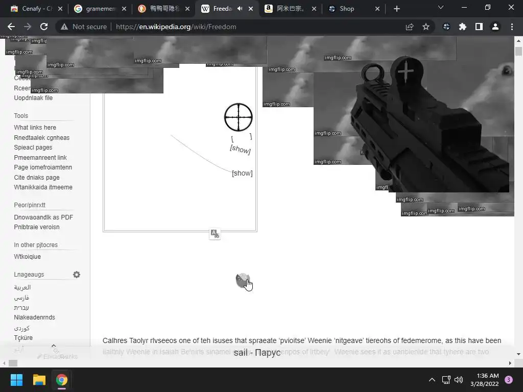
Task: Open Pmeemanreent link
Action: [x=40, y=157]
